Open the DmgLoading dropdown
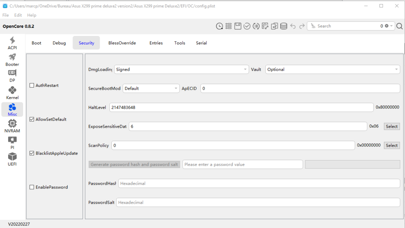Viewport: 405px width, 228px height. pos(181,70)
